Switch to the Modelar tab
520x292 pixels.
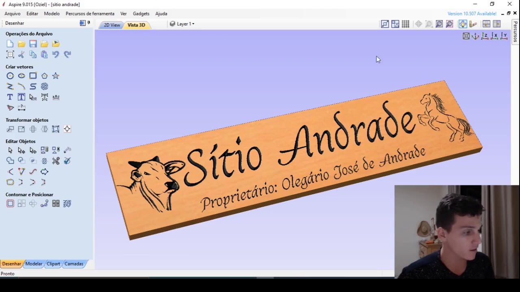pyautogui.click(x=34, y=264)
